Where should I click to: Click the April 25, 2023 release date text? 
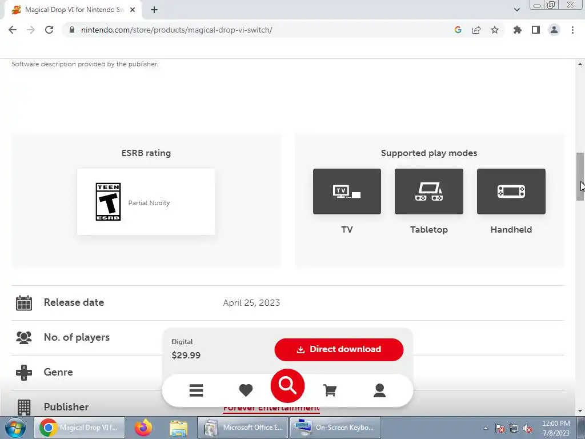click(x=251, y=303)
